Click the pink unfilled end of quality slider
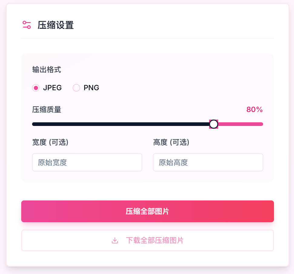The width and height of the screenshot is (294, 274). click(240, 124)
